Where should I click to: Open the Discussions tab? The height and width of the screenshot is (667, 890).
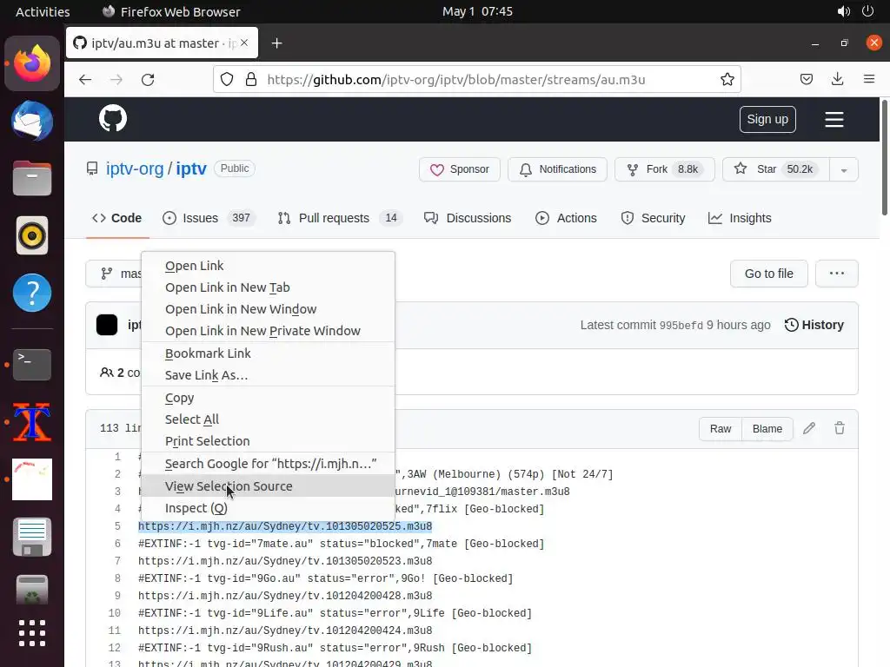point(468,218)
